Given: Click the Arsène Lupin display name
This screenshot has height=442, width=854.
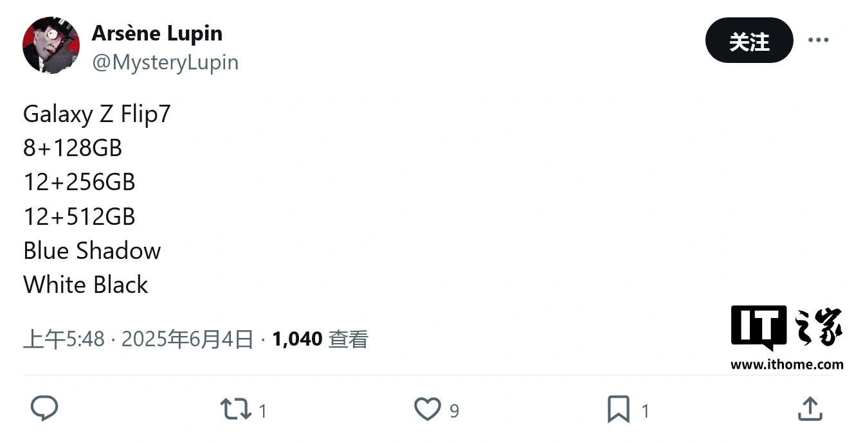Looking at the screenshot, I should [157, 33].
